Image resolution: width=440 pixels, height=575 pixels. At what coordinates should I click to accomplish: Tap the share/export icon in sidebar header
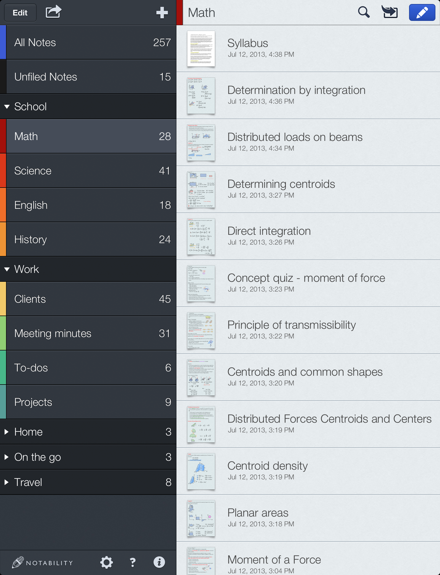pos(53,12)
